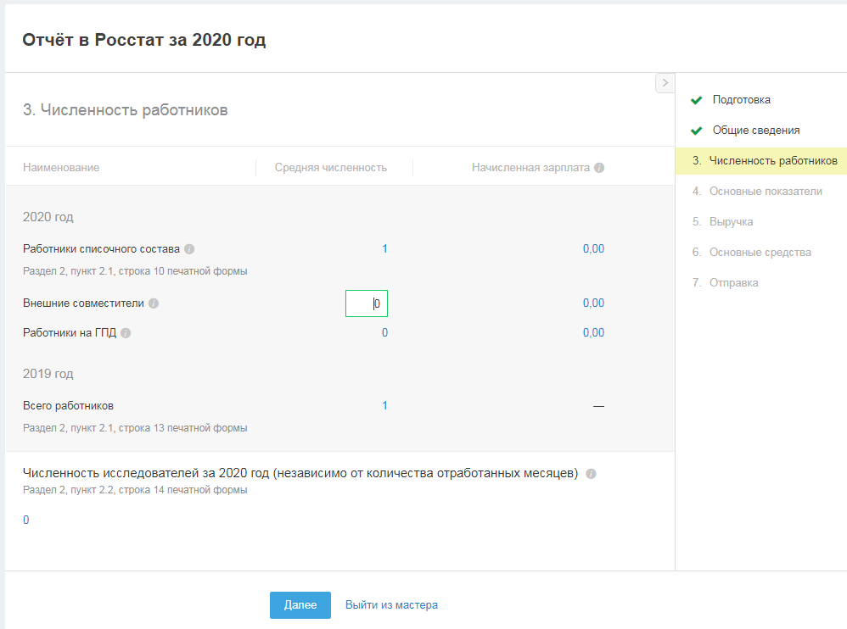
Task: Click info icon beside Внешние совместители
Action: [154, 303]
